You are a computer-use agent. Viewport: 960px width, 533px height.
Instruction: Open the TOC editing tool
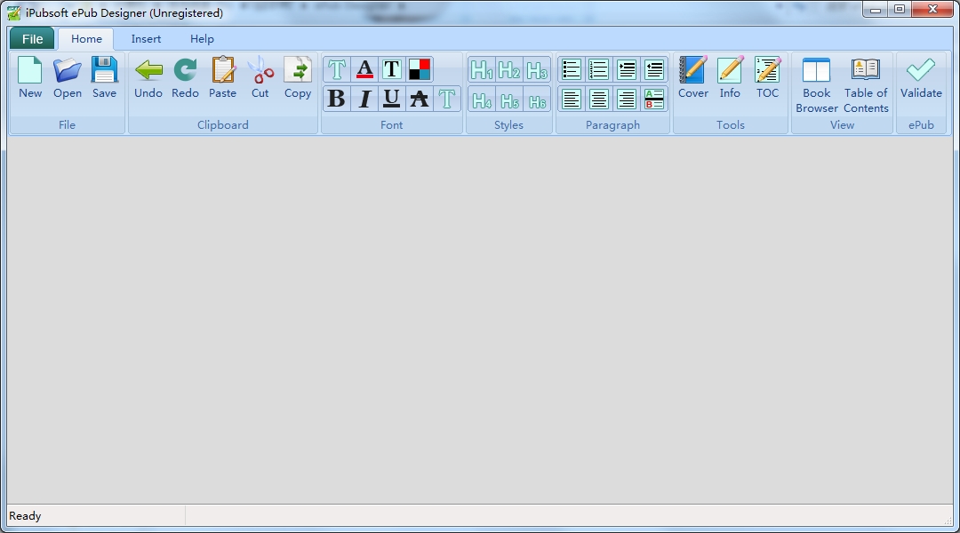point(767,77)
